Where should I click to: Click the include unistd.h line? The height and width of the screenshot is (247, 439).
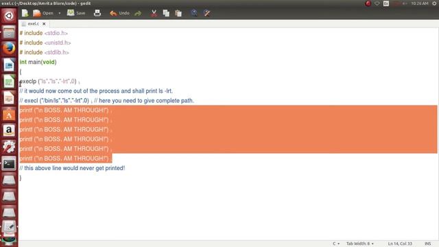point(45,43)
